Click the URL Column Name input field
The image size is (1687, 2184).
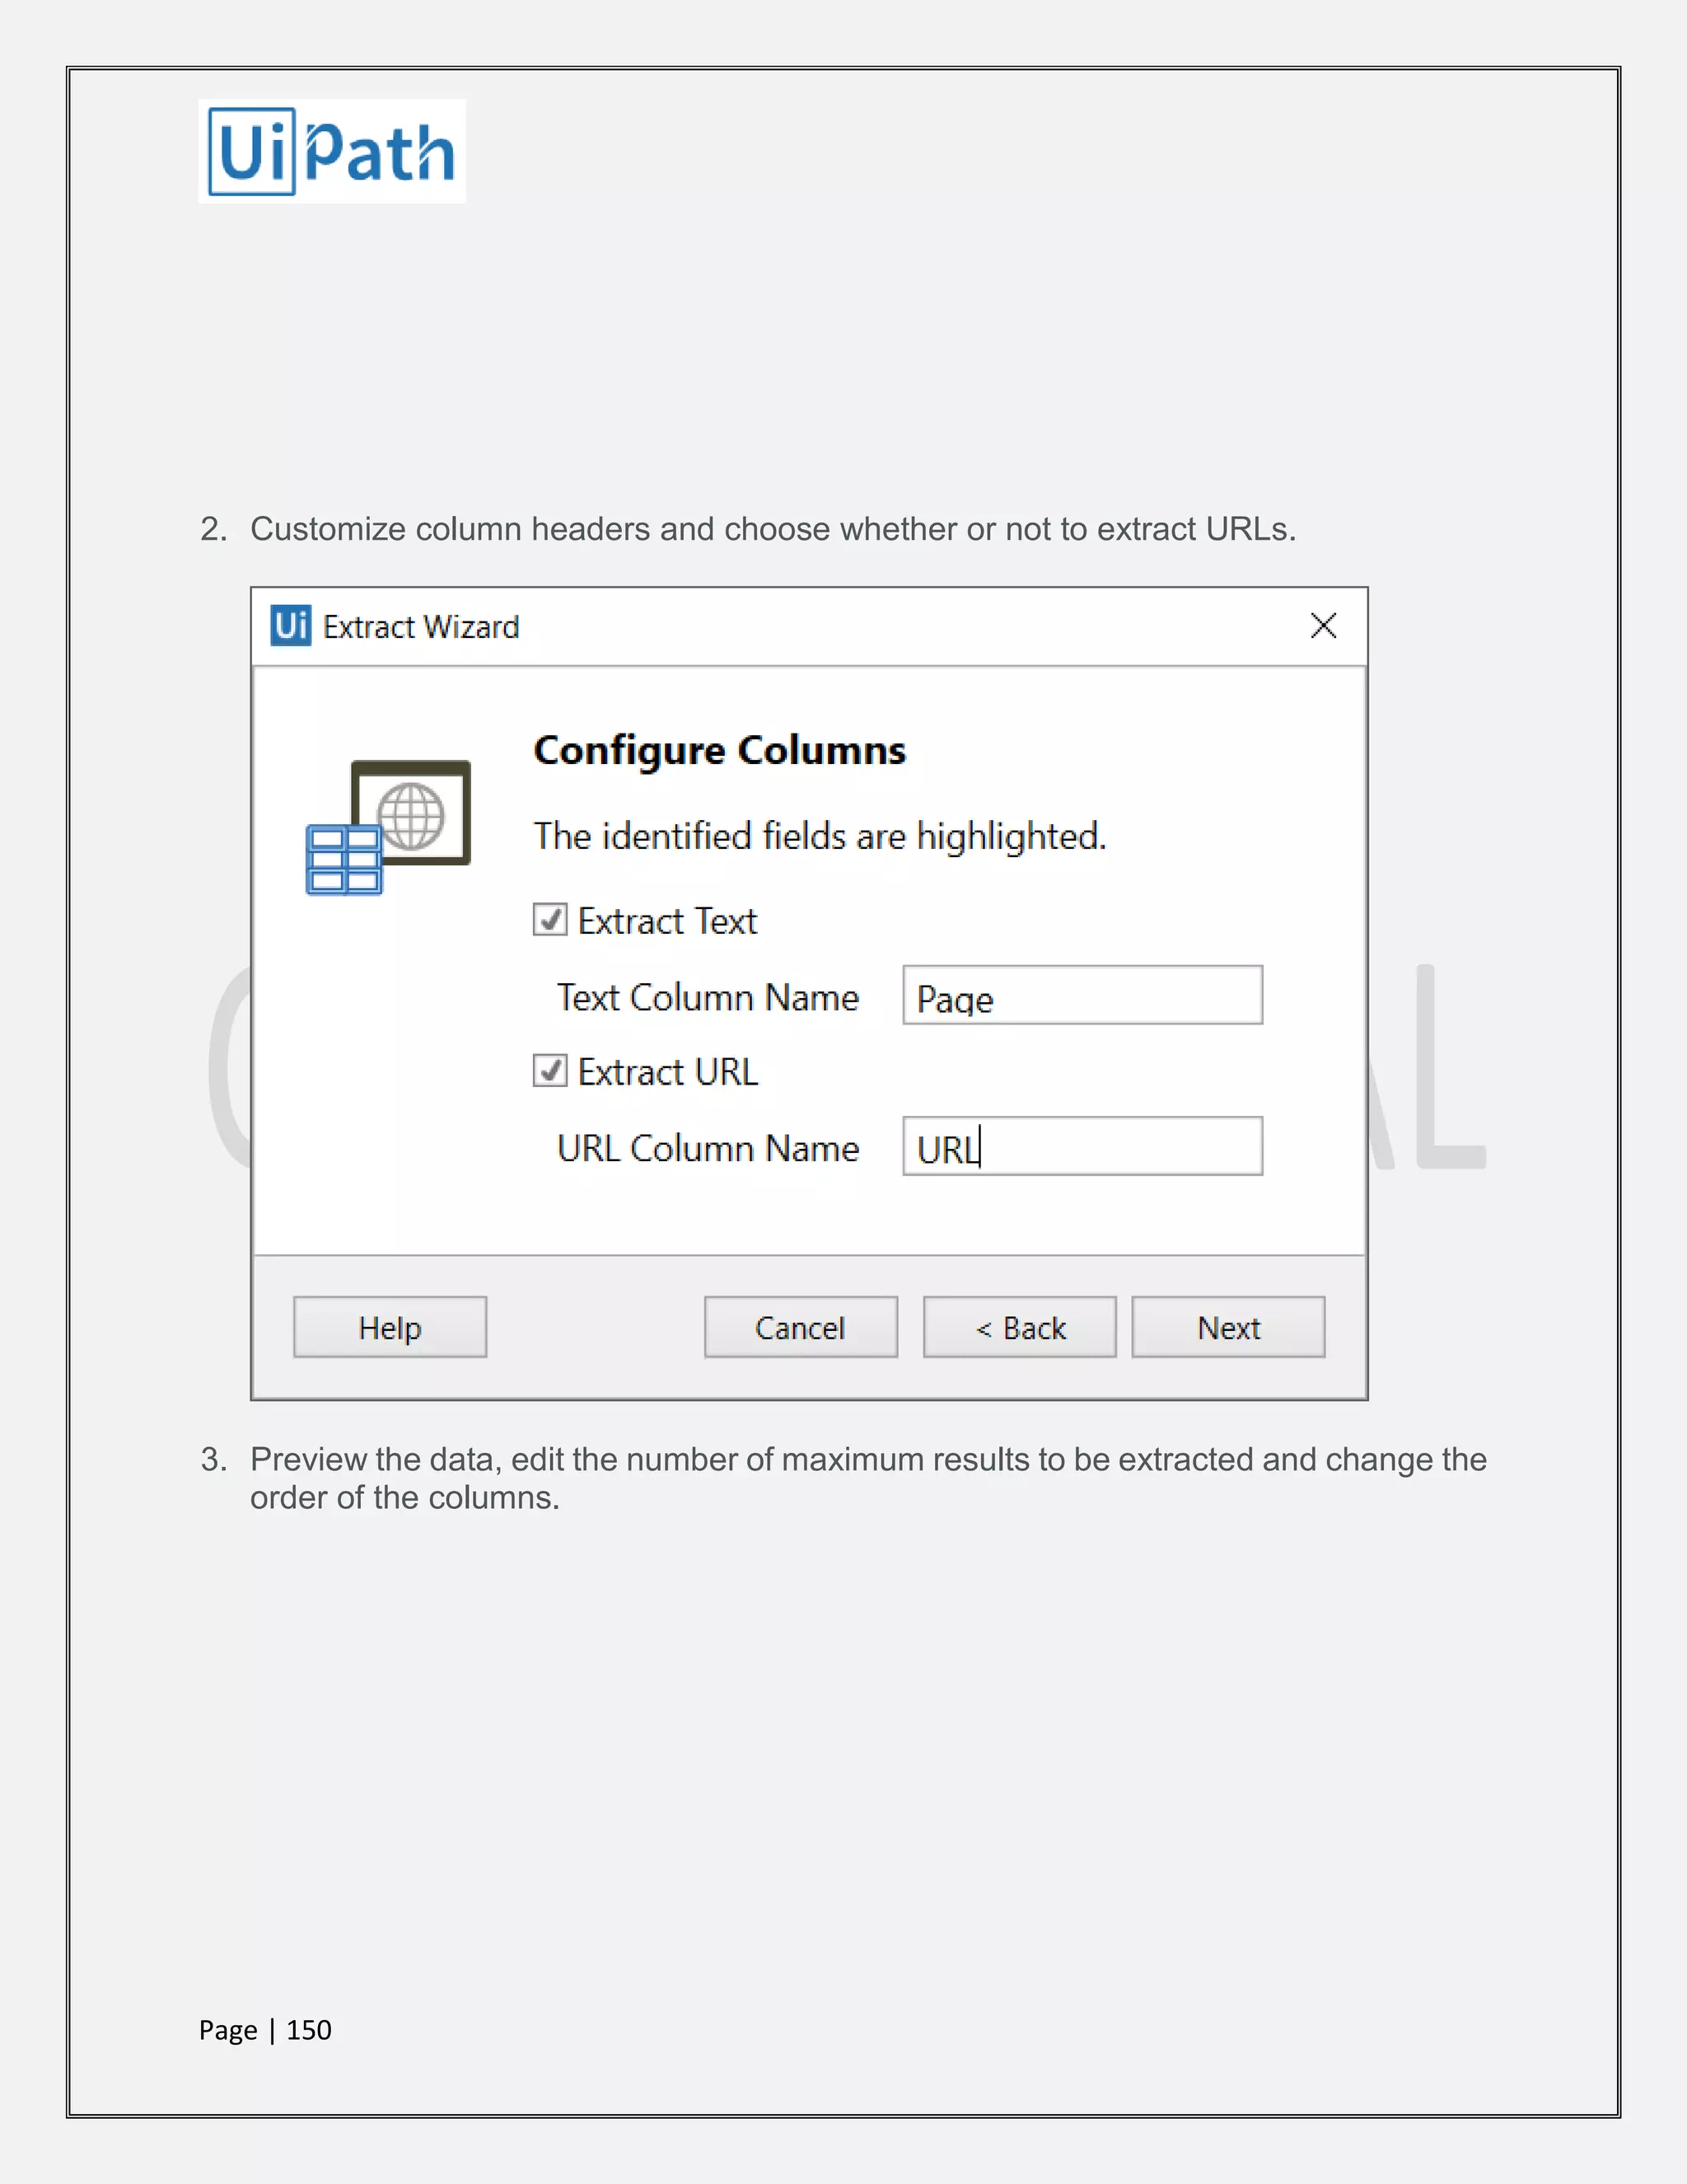[x=1082, y=1146]
